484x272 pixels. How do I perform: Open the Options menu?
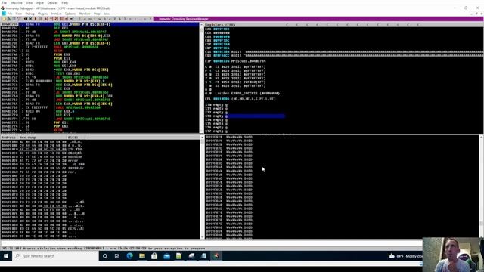(70, 14)
